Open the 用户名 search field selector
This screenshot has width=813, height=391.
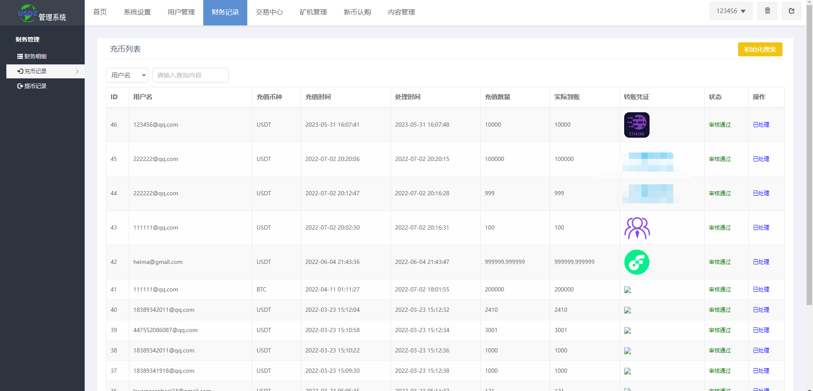127,75
